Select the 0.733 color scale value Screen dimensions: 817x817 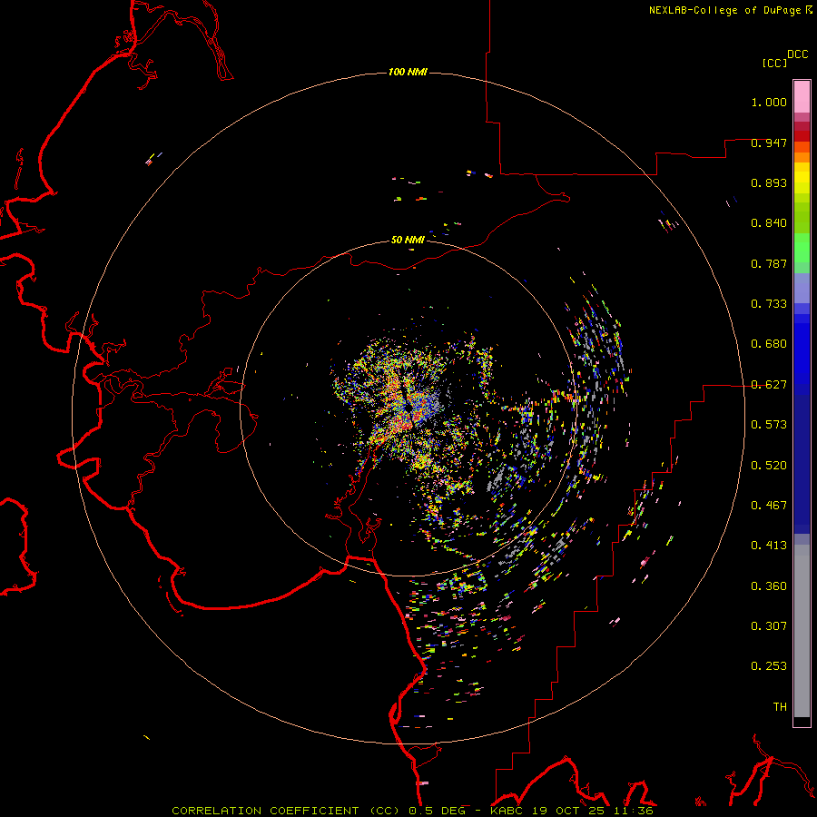tap(769, 304)
